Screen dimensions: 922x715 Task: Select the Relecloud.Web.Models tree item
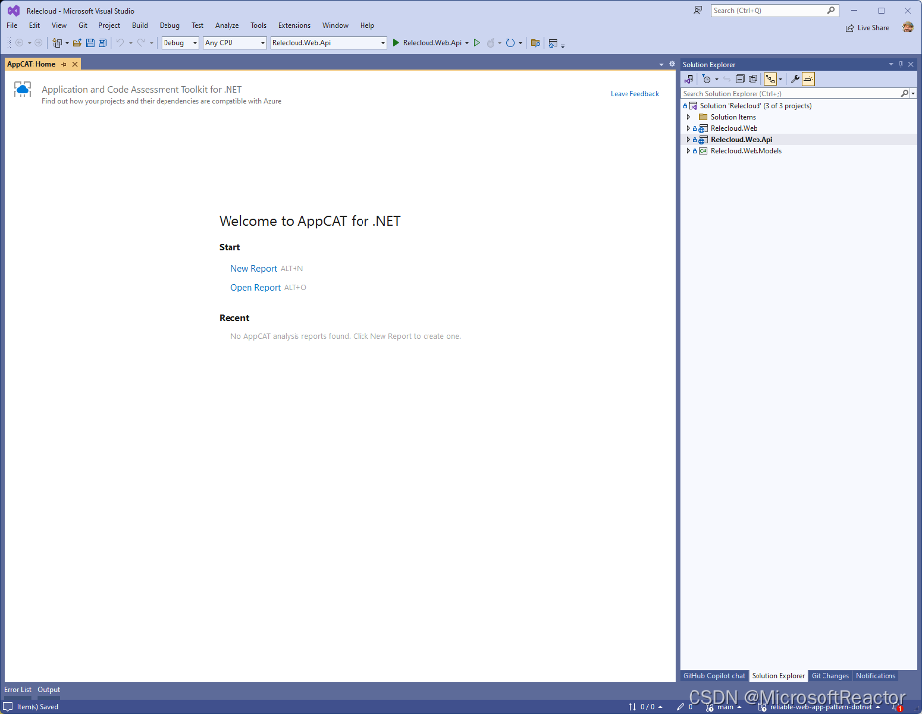(x=747, y=151)
